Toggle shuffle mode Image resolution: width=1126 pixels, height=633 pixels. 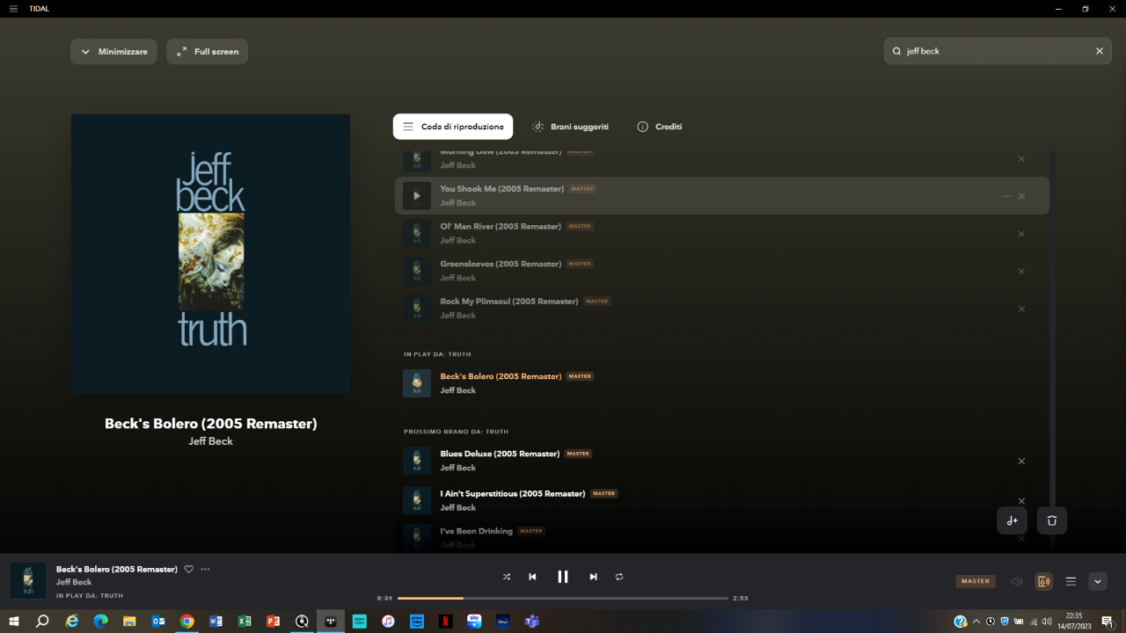(507, 577)
